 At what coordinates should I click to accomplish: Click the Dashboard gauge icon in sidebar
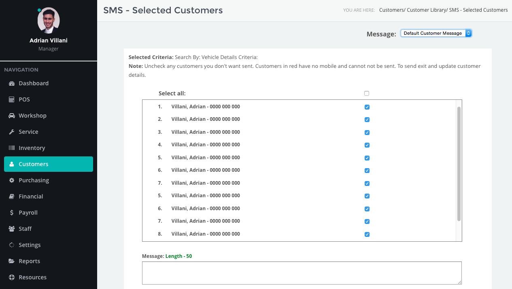(11, 83)
